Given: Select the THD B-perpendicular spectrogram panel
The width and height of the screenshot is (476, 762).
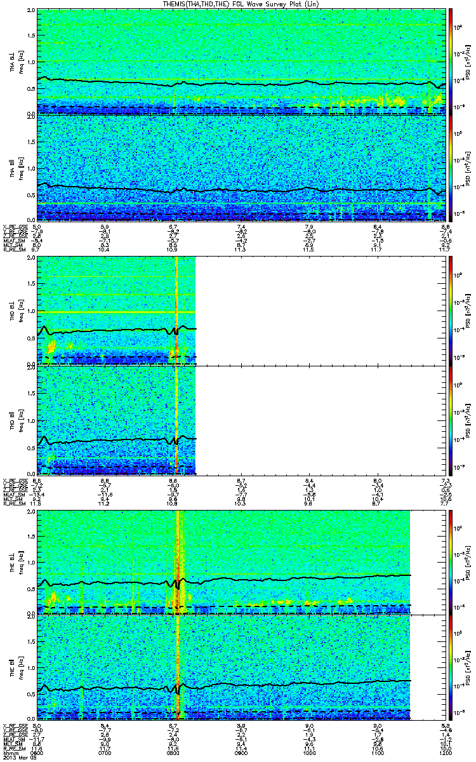Looking at the screenshot, I should click(x=242, y=311).
